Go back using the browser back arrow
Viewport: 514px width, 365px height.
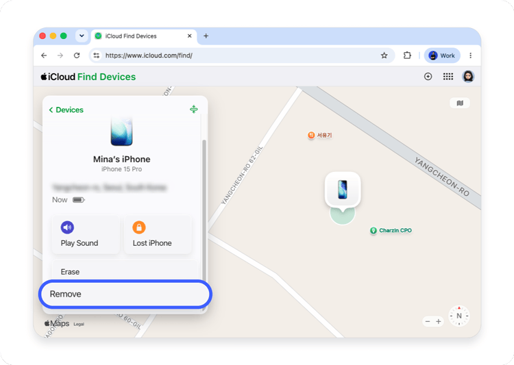click(44, 55)
